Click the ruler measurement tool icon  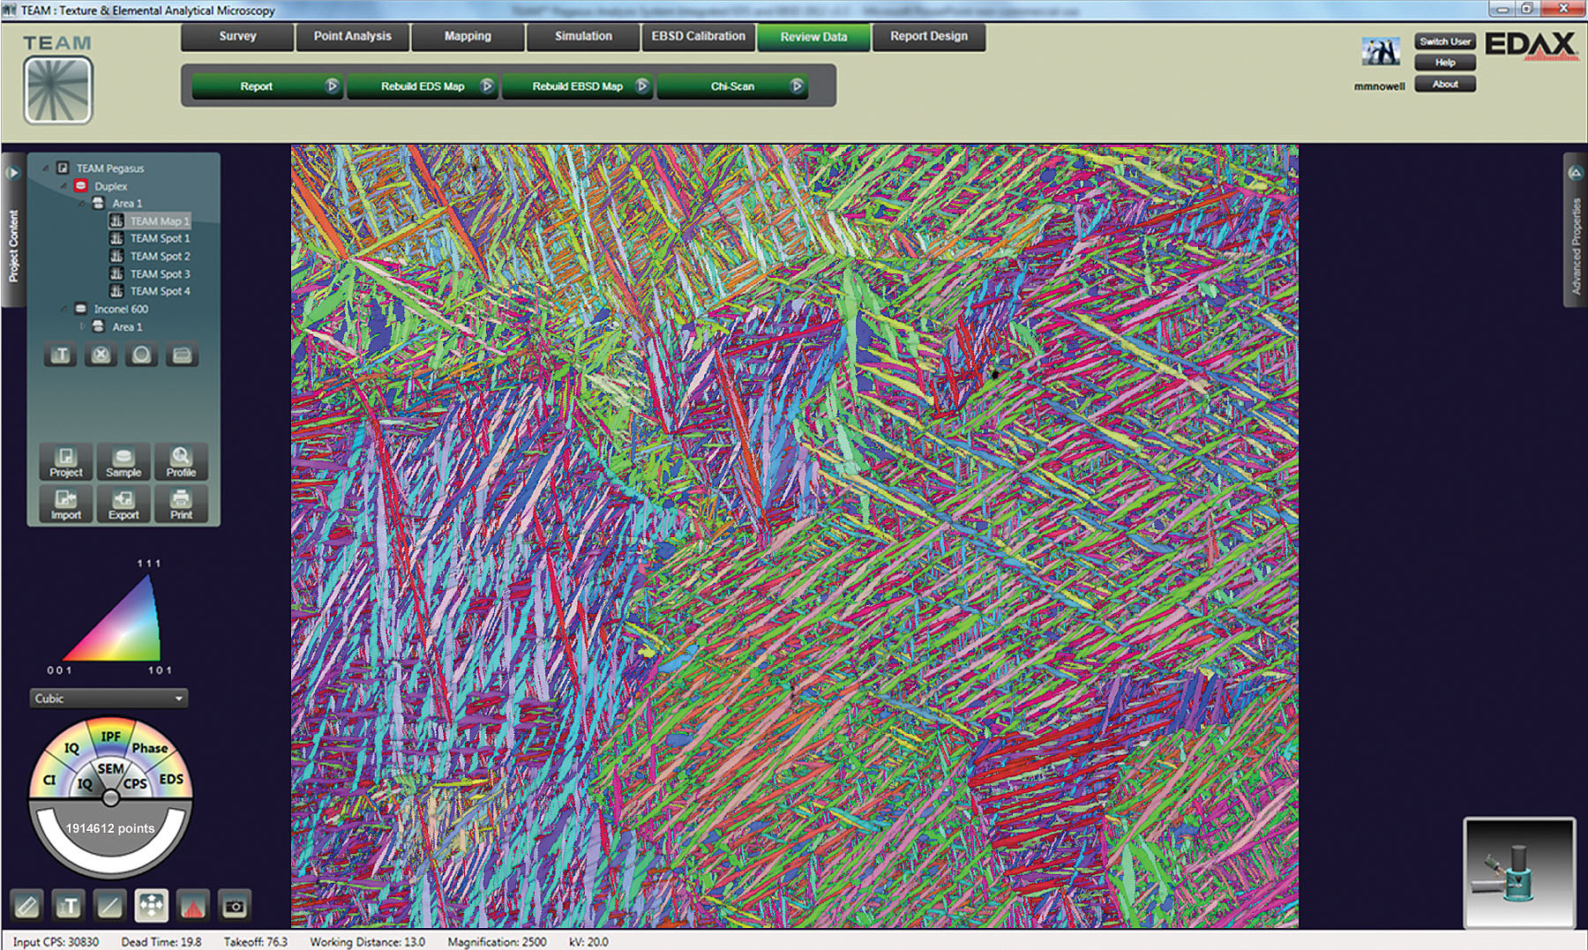coord(27,905)
